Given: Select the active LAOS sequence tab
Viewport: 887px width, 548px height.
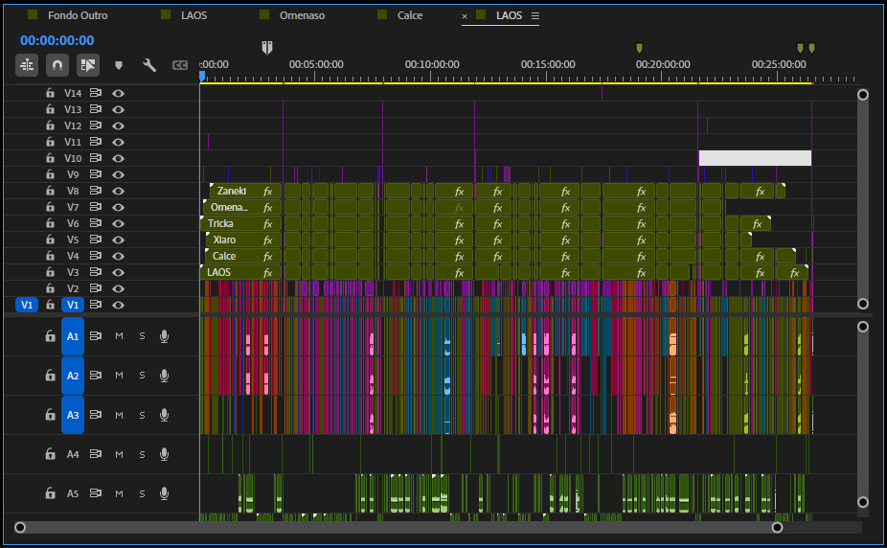Looking at the screenshot, I should click(x=510, y=15).
